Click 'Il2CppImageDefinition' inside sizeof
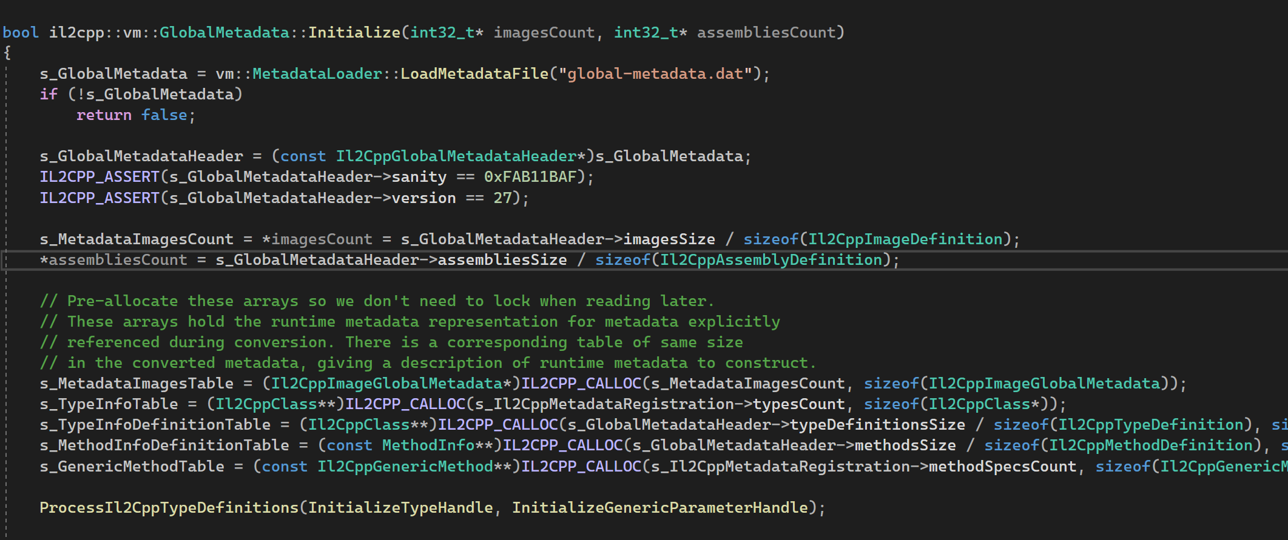This screenshot has height=540, width=1288. (905, 239)
